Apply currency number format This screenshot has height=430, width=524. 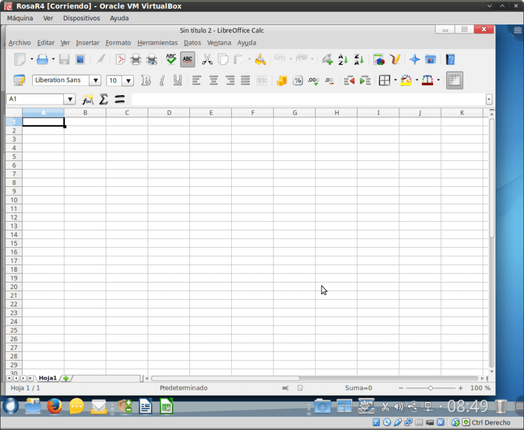coord(281,80)
